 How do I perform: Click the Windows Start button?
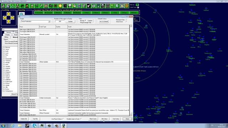click(x=3, y=126)
